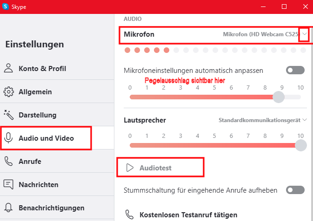Click the phone icon beside Kostenlosen Testanruf
The image size is (313, 221).
[130, 214]
